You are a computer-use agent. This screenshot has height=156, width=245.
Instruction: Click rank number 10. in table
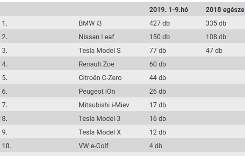[x=6, y=146]
